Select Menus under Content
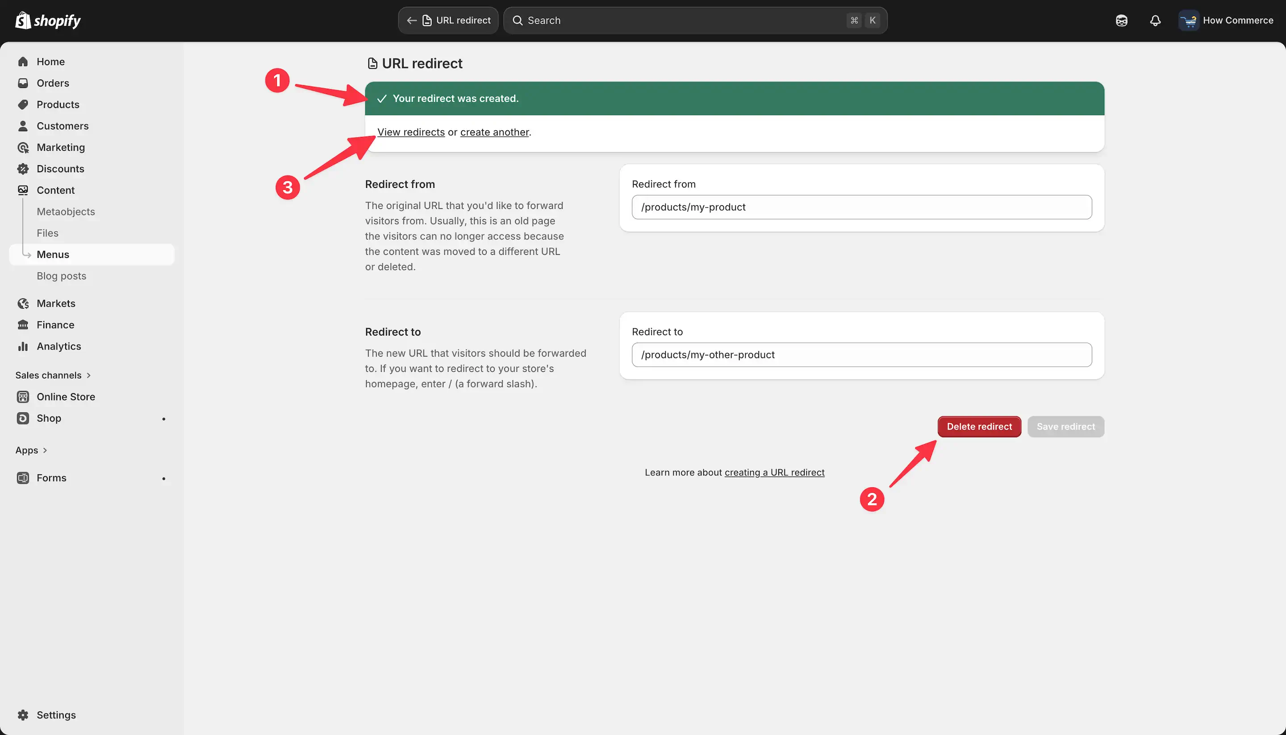The height and width of the screenshot is (735, 1286). 92,254
